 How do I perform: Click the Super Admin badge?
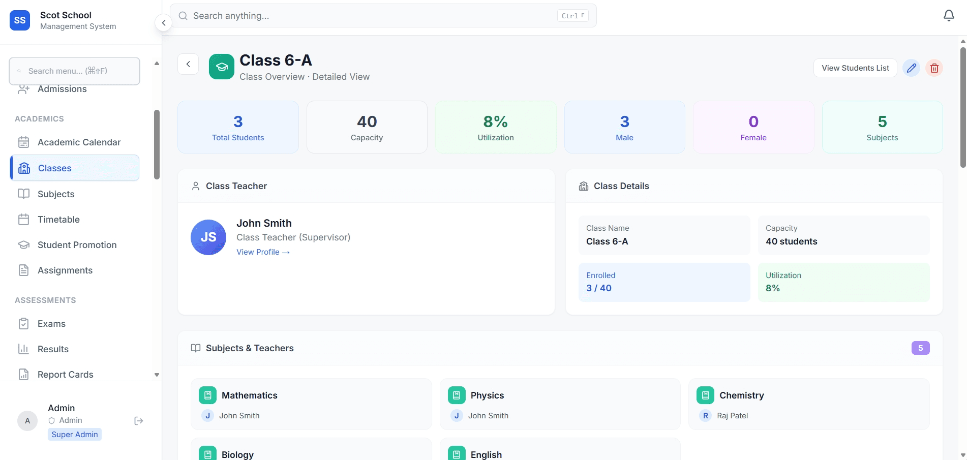click(75, 435)
